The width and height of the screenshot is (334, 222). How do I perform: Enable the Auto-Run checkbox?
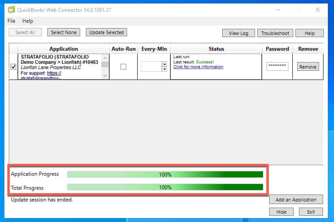(123, 67)
